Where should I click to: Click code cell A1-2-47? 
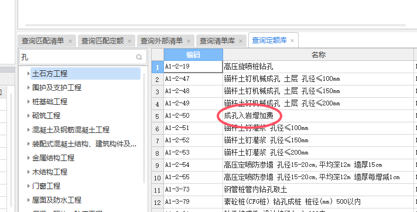[193, 79]
